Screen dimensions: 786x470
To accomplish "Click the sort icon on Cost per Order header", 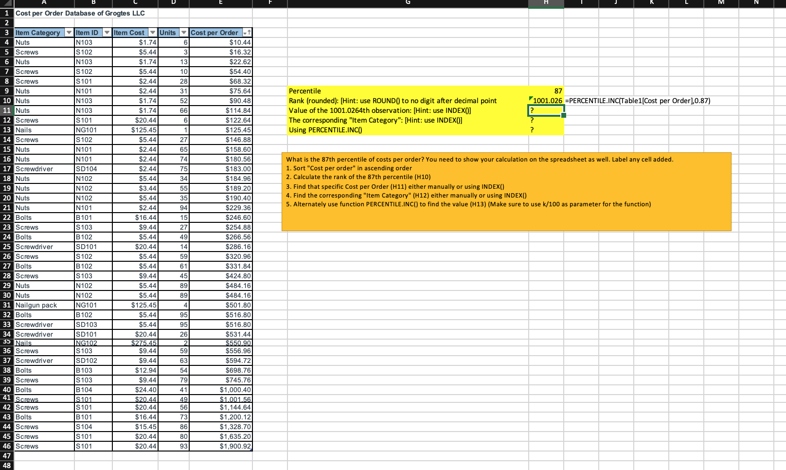I will [x=248, y=33].
